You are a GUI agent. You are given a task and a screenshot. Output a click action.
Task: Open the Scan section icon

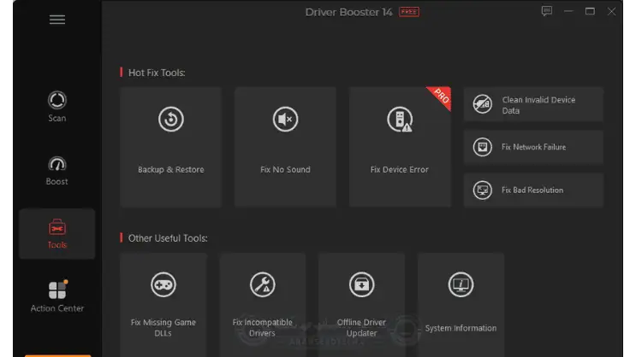pyautogui.click(x=56, y=100)
